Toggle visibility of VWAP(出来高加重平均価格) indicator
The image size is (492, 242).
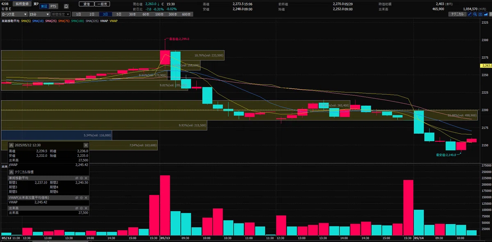pos(77,197)
